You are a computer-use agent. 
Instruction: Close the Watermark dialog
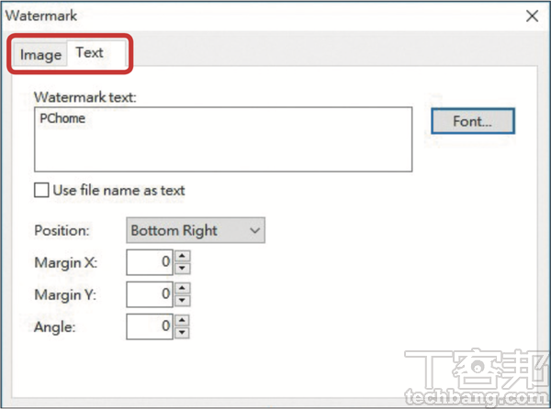(x=532, y=16)
